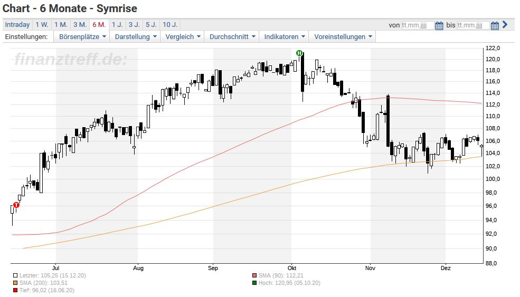Screen dimensions: 520x297
Task: Click the 112,0 y-axis value
Action: [x=493, y=105]
